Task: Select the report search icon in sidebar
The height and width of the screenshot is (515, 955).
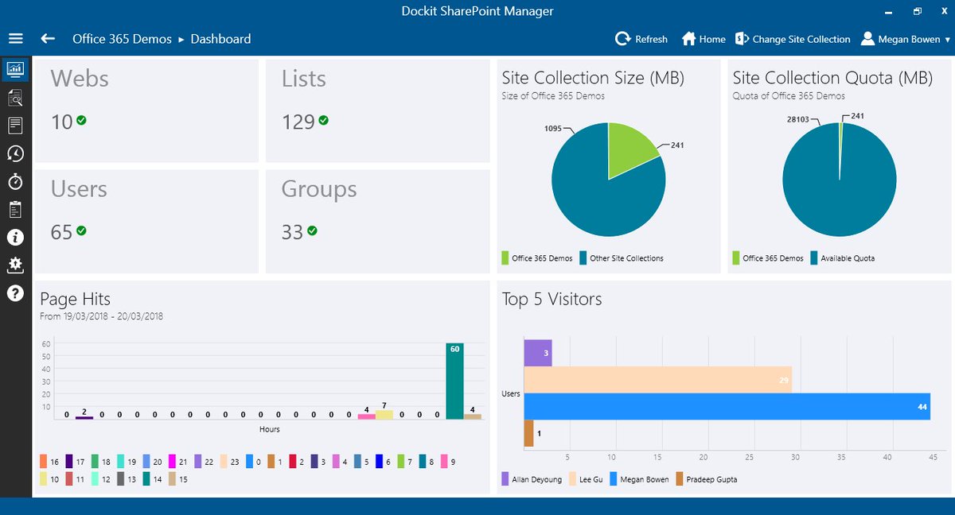Action: 16,97
